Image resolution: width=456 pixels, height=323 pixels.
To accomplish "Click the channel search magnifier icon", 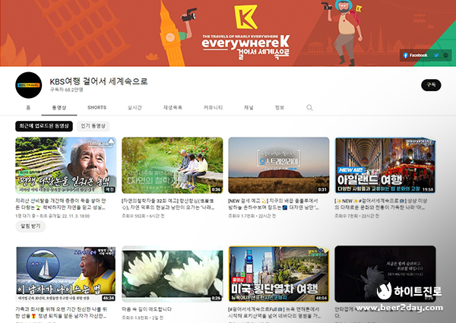I will click(310, 108).
